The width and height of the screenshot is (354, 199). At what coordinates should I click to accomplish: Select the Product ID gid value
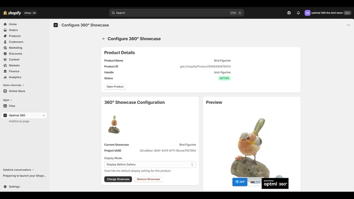pos(205,67)
